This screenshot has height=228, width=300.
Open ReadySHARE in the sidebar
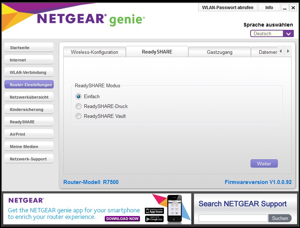click(x=29, y=122)
